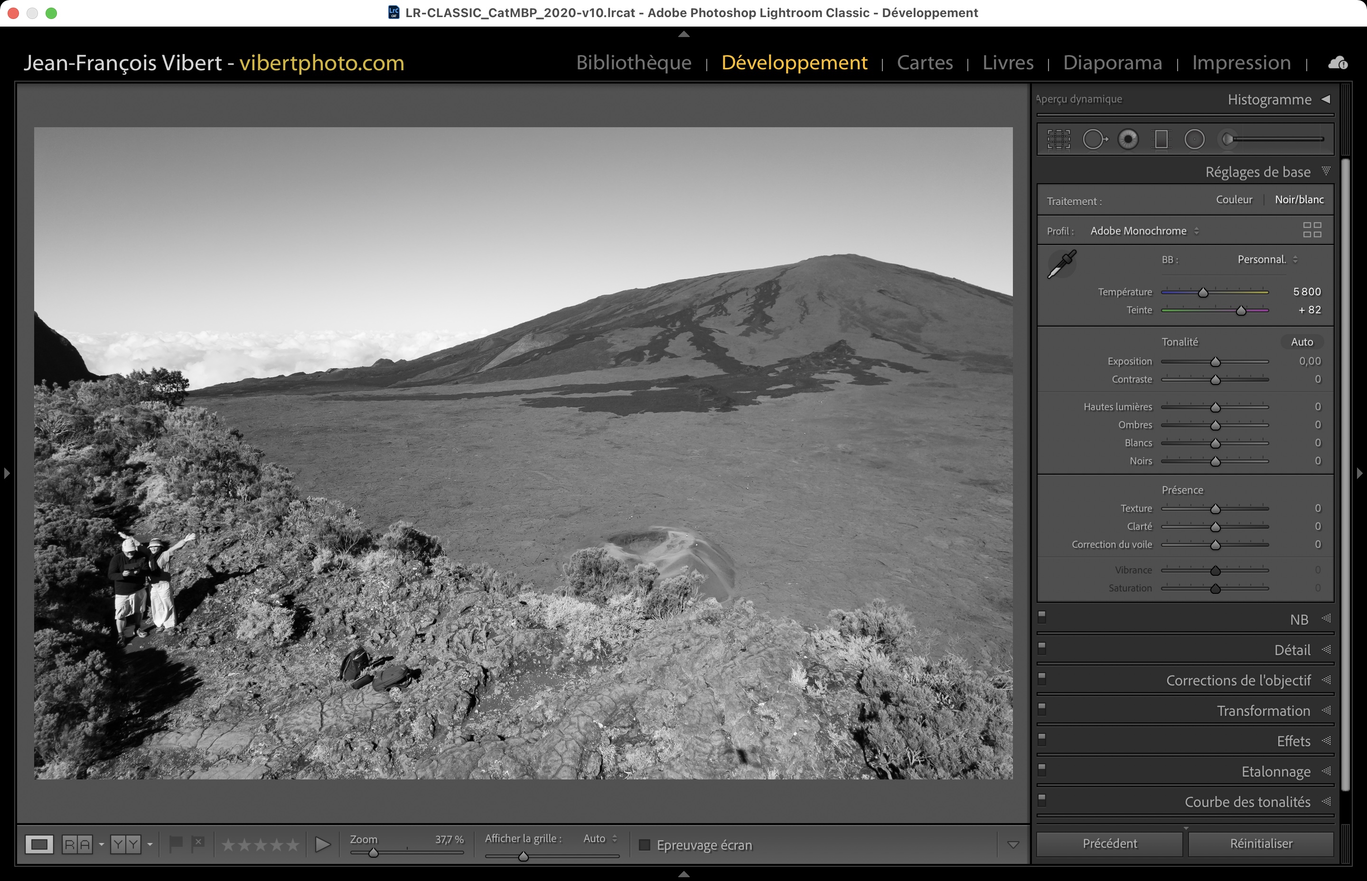Switch to the Bibliothèque module
The width and height of the screenshot is (1367, 881).
pos(633,62)
